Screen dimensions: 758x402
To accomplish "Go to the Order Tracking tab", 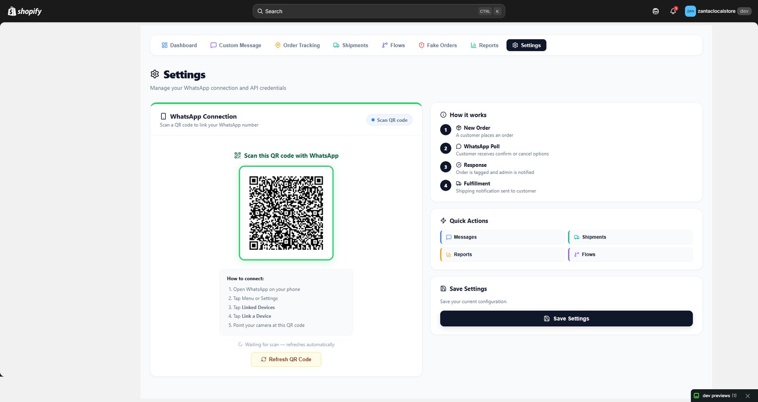I will point(298,46).
